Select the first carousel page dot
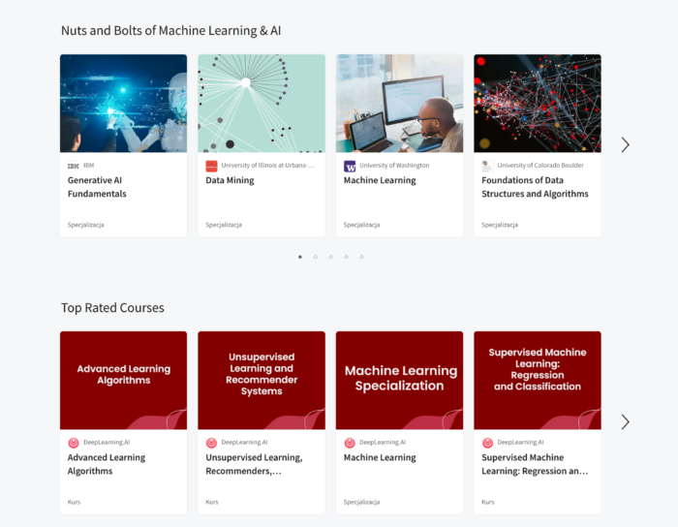Screen dimensions: 678x527 click(300, 257)
